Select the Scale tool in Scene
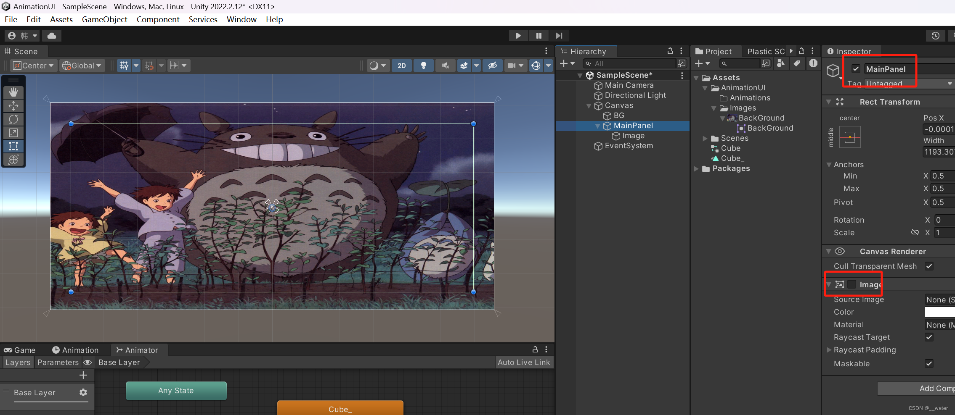This screenshot has height=415, width=955. click(x=13, y=133)
